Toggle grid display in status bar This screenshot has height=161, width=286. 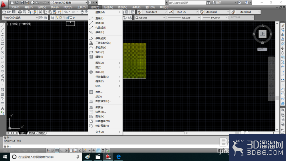[57, 150]
